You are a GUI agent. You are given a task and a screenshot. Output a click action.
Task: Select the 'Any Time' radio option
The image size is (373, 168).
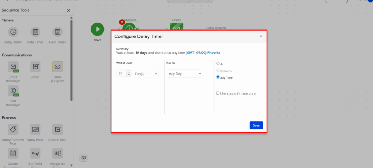coord(218,77)
